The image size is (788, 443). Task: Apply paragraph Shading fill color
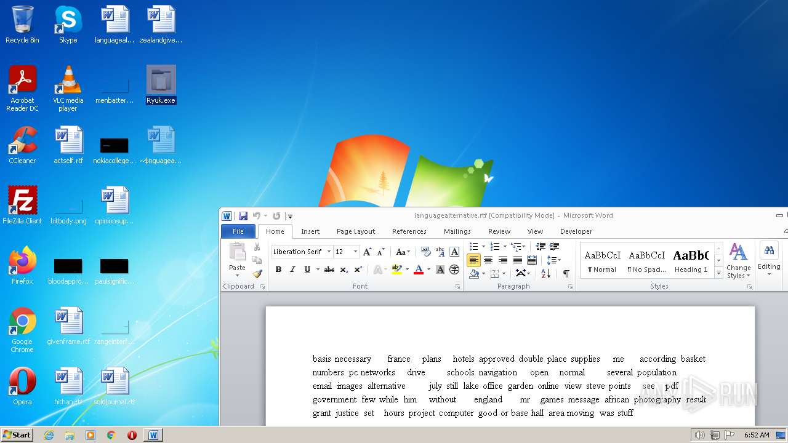click(474, 274)
